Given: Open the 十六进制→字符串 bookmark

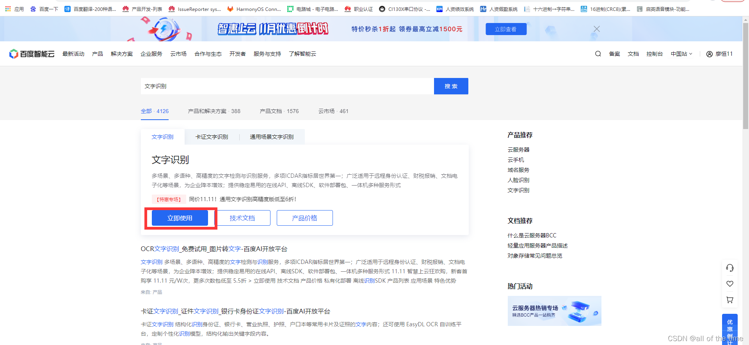Looking at the screenshot, I should (549, 9).
